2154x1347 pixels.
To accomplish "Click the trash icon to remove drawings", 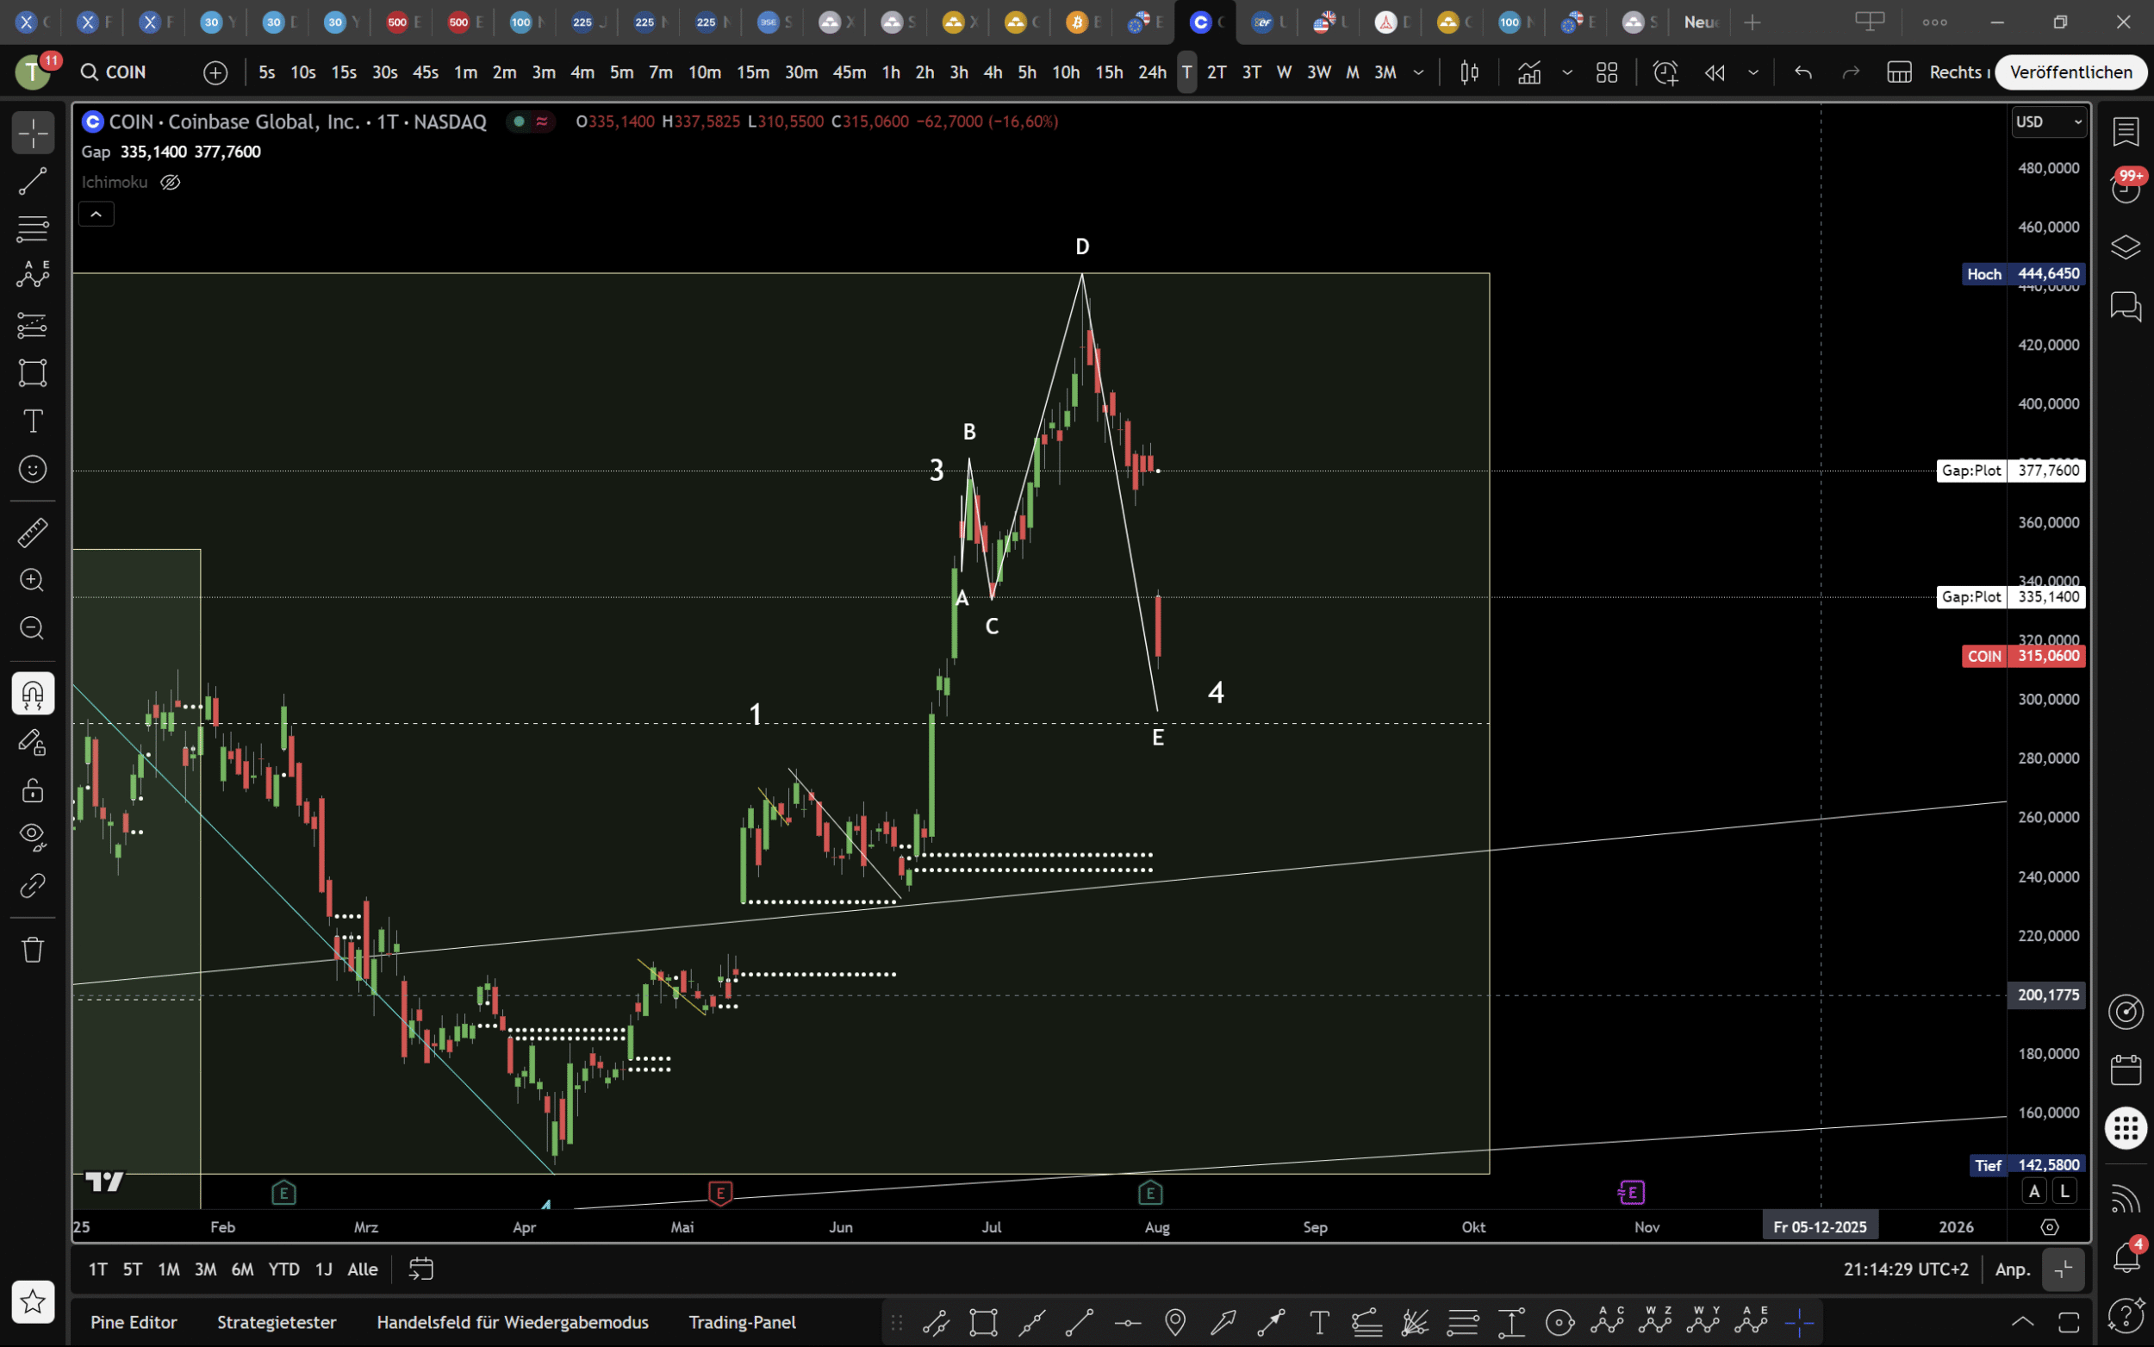I will point(33,950).
